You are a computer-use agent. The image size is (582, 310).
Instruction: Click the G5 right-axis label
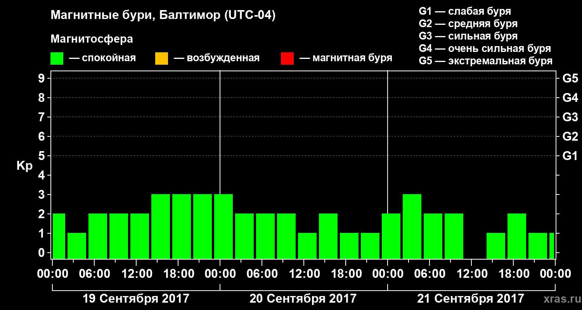pos(570,78)
